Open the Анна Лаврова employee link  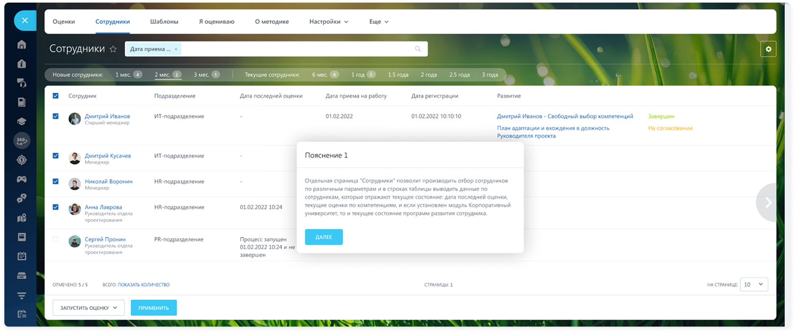103,207
